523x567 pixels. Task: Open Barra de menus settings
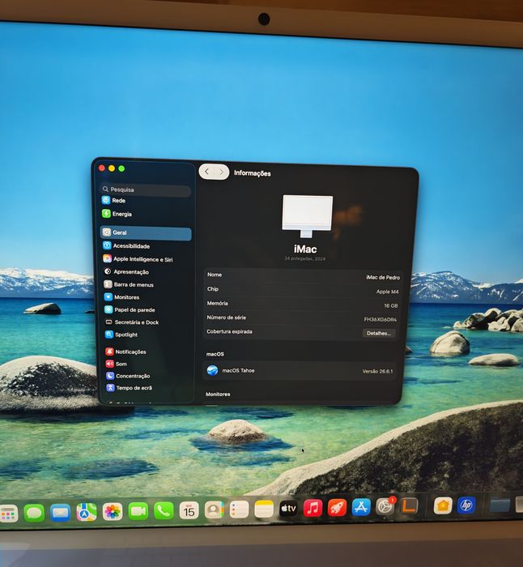(129, 284)
